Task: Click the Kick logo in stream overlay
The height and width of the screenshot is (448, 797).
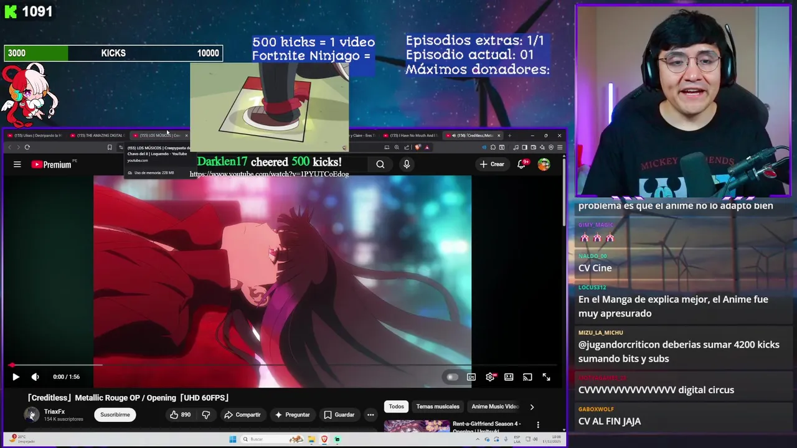Action: 11,11
